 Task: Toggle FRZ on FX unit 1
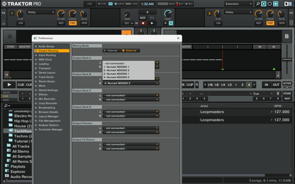coord(73,23)
